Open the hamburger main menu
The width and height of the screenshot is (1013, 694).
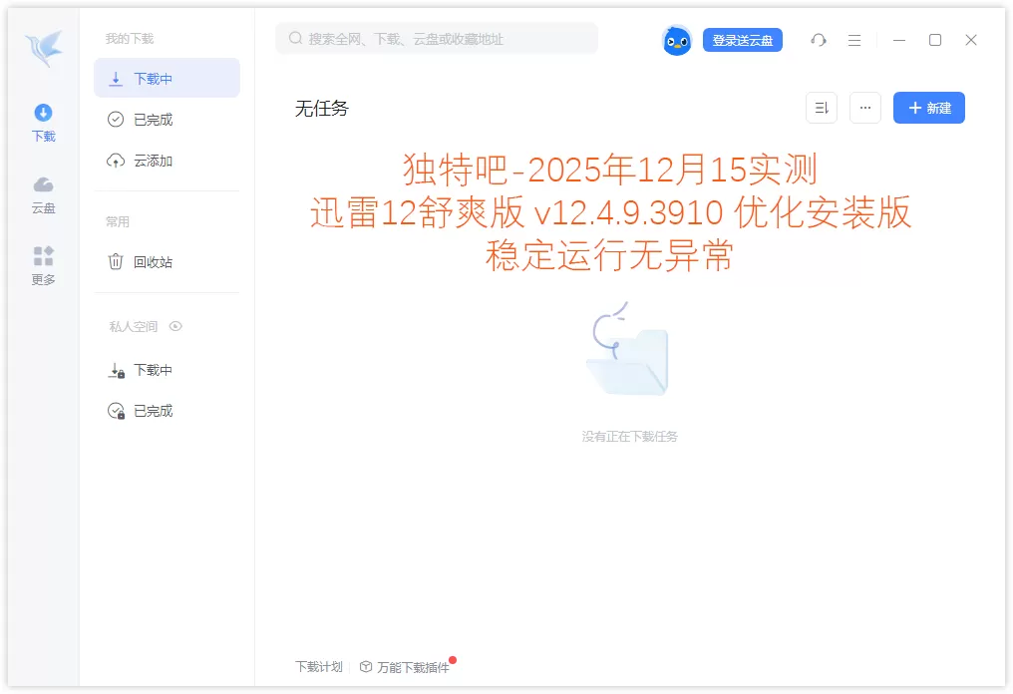coord(852,40)
